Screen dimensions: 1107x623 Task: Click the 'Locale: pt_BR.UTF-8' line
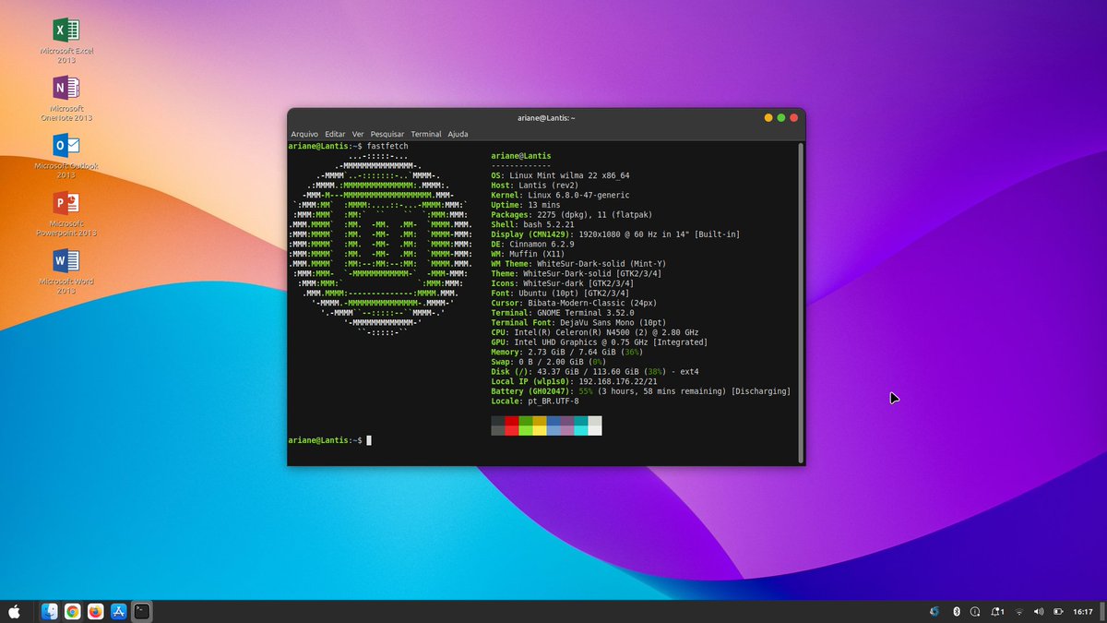[x=536, y=401]
